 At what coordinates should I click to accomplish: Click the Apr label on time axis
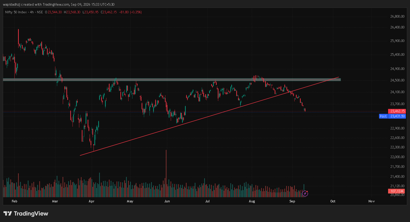pos(92,201)
